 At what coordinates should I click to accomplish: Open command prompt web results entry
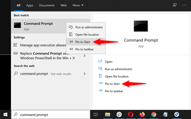point(46,74)
